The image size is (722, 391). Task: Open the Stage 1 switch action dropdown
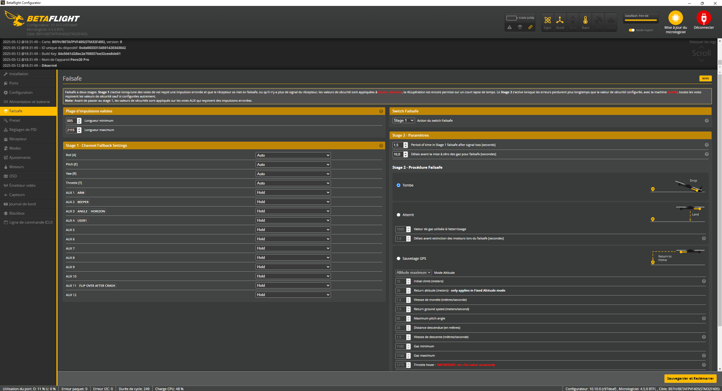[x=403, y=121]
